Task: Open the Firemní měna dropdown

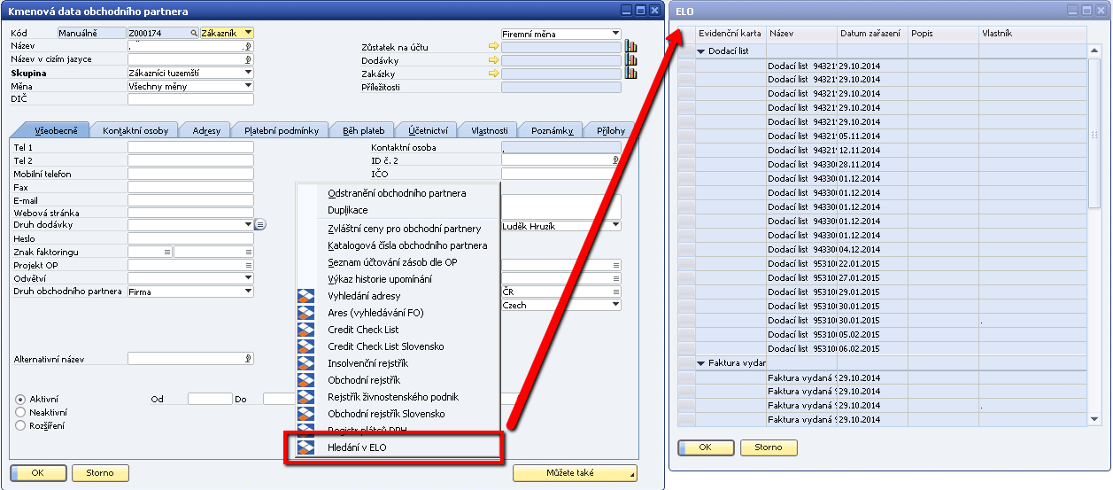Action: (615, 34)
